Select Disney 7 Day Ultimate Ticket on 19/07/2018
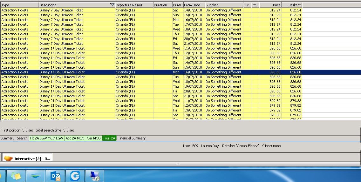The height and width of the screenshot is (182, 361). pyautogui.click(x=151, y=34)
